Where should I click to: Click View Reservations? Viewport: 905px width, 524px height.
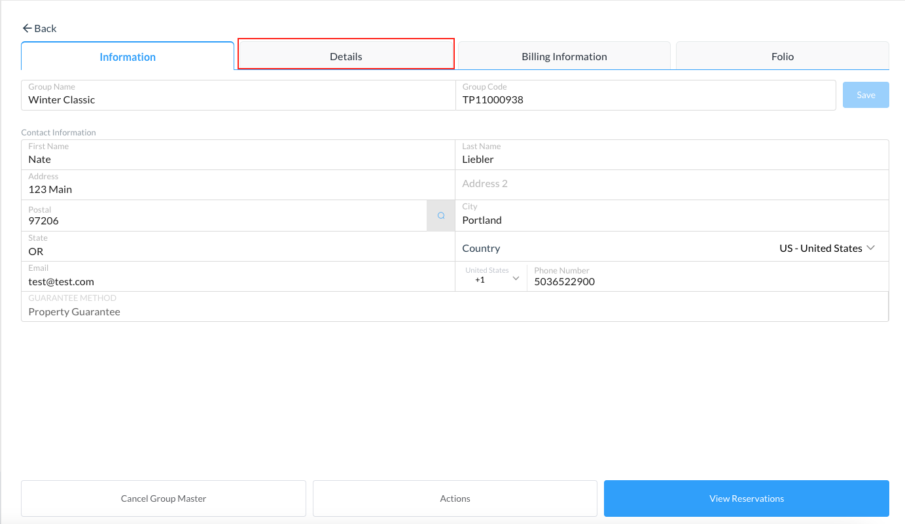click(746, 498)
